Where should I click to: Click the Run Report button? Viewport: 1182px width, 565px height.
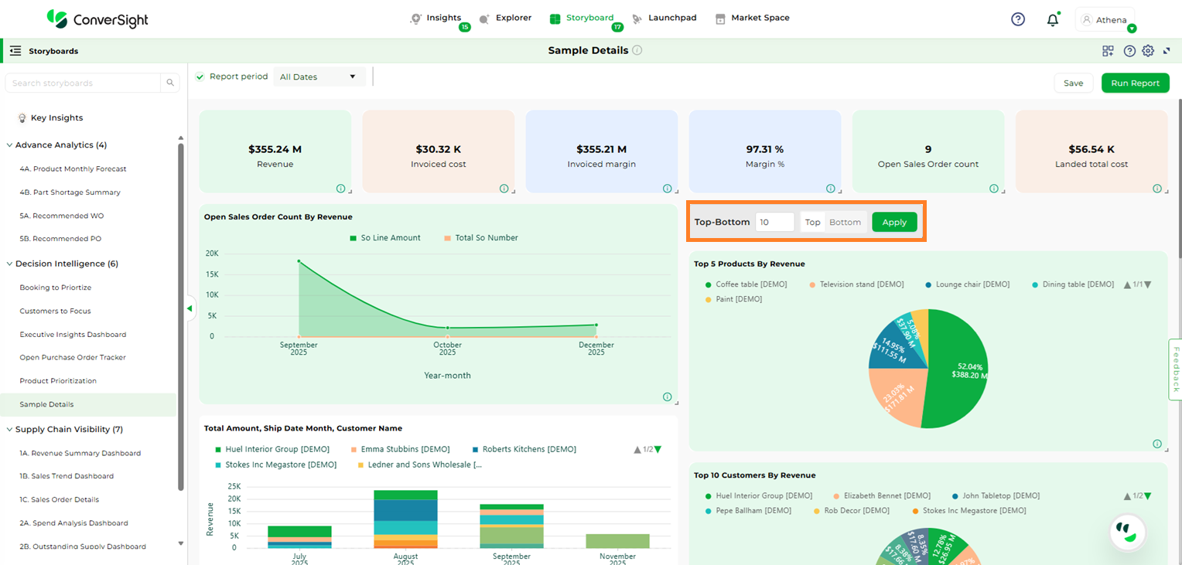tap(1135, 83)
